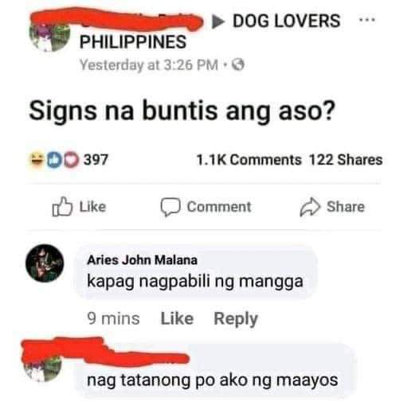Click the globe public privacy icon
The image size is (419, 405).
(x=238, y=64)
